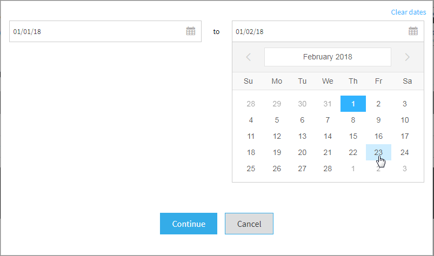Viewport: 434px width, 256px height.
Task: Go to next month using right chevron
Action: coord(407,57)
